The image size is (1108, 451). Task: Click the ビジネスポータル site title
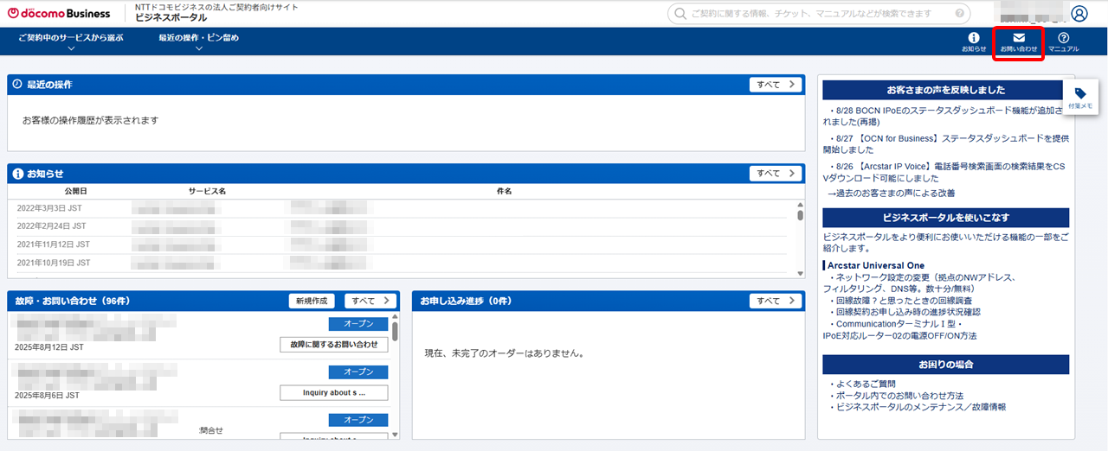click(x=171, y=18)
